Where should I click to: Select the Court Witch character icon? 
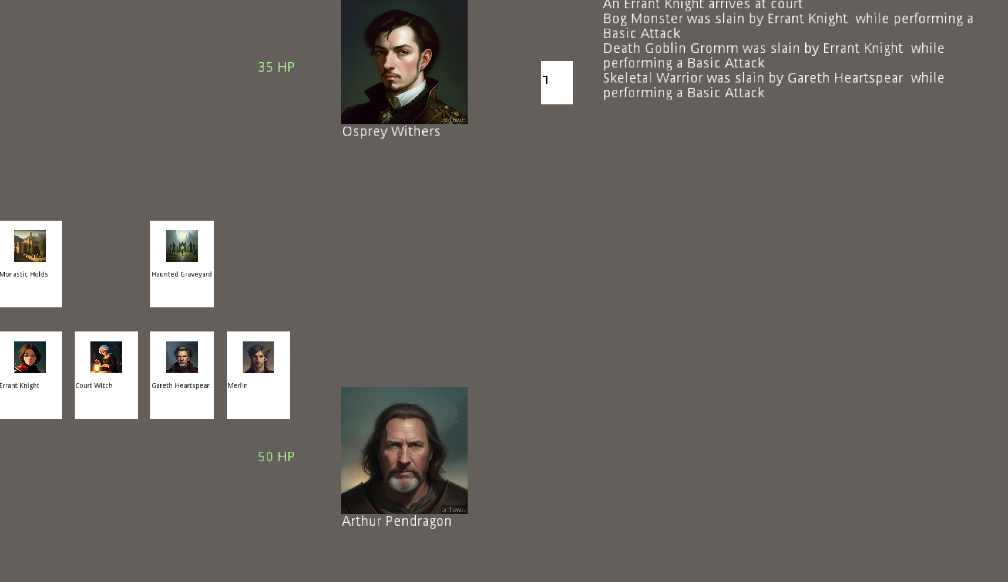(105, 356)
